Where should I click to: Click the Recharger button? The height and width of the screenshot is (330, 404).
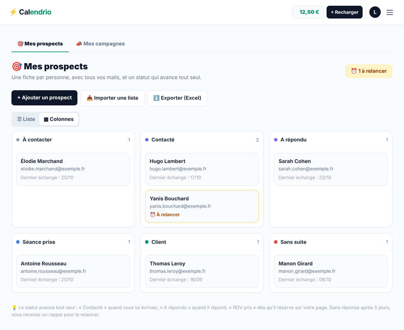344,12
